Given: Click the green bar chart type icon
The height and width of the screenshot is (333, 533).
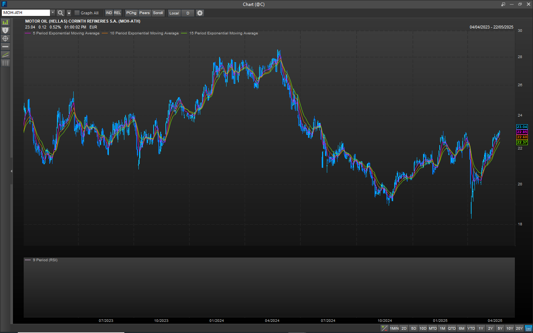Looking at the screenshot, I should pyautogui.click(x=5, y=22).
